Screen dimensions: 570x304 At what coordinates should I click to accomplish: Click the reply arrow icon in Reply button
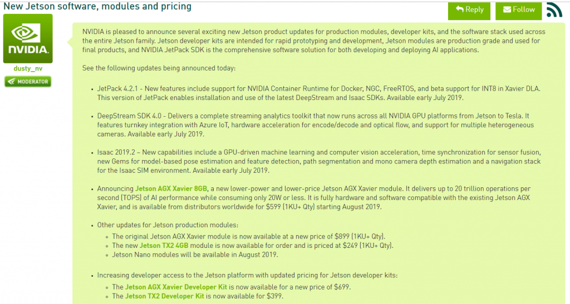[459, 9]
